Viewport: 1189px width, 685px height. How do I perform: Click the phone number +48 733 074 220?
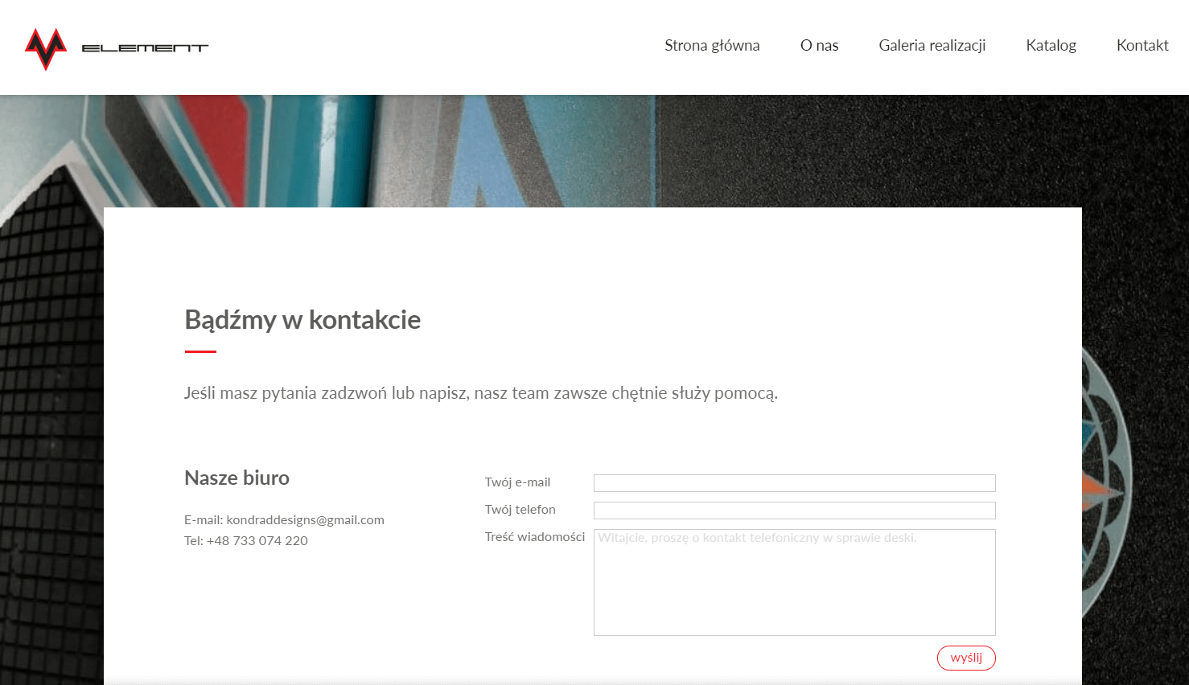pos(257,541)
